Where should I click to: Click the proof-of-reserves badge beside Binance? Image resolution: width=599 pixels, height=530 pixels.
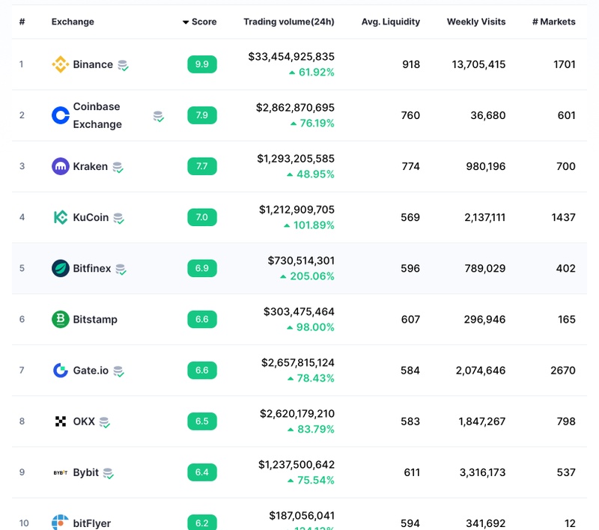pos(123,65)
